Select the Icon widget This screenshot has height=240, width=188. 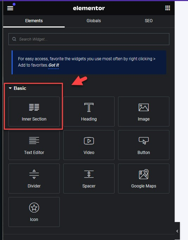(x=34, y=212)
